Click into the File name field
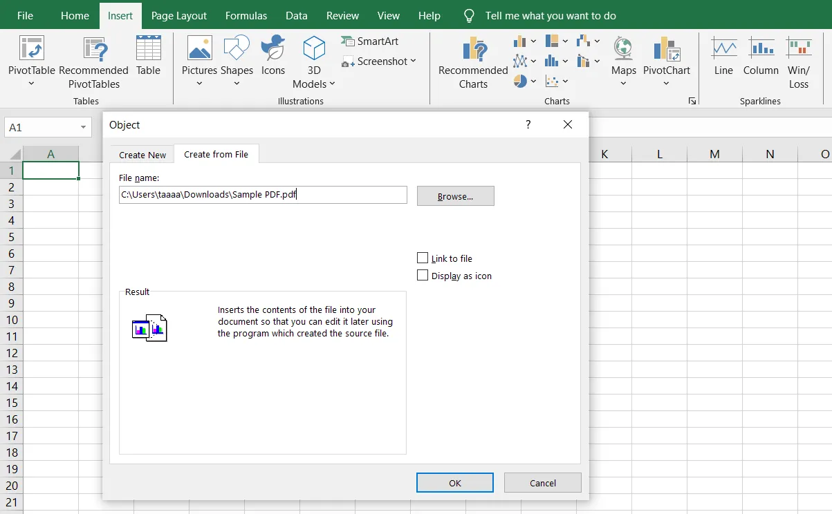832x514 pixels. tap(263, 195)
